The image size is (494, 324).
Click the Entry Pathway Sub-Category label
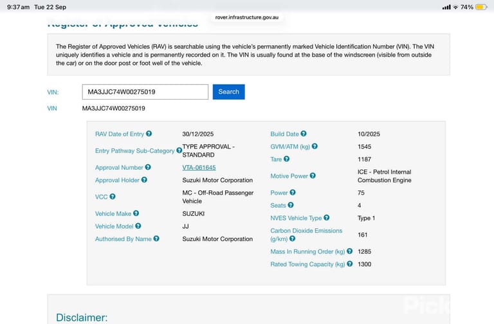coord(135,150)
